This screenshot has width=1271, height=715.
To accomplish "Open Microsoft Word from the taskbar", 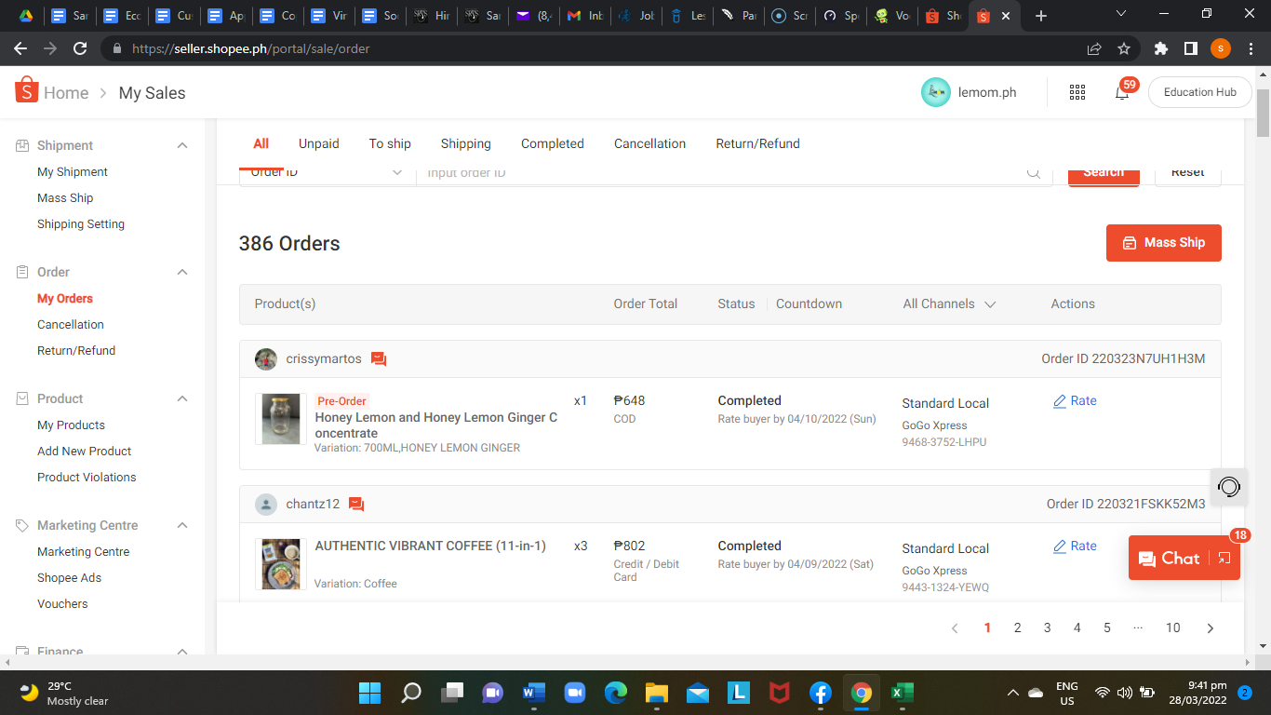I will click(533, 693).
